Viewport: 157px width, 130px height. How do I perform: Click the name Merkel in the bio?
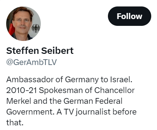point(19,101)
